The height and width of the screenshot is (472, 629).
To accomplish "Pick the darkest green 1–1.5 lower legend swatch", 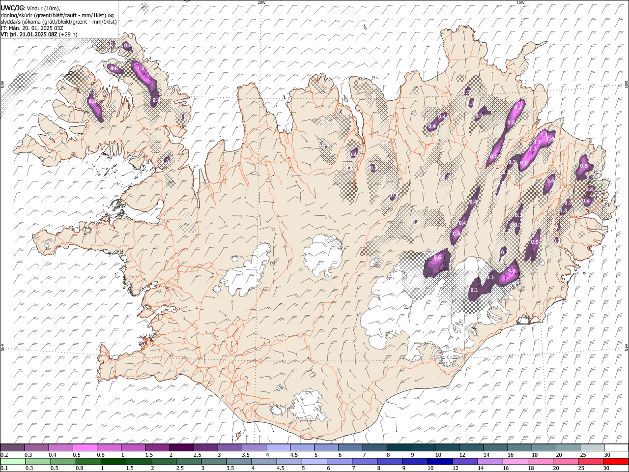I will coord(113,461).
